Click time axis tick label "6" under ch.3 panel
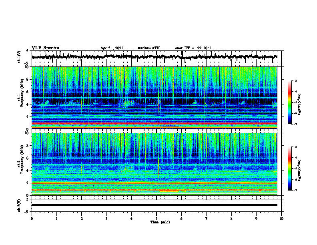The height and width of the screenshot is (245, 317). [182, 219]
